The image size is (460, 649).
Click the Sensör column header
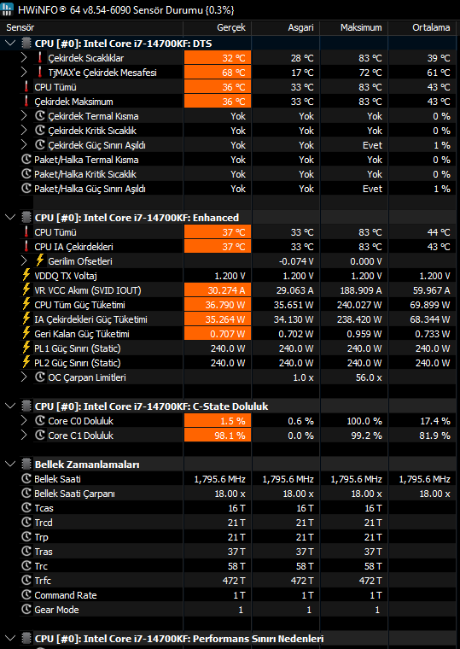92,27
